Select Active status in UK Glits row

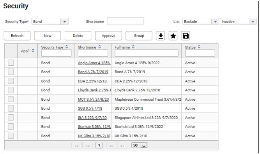click(190, 136)
